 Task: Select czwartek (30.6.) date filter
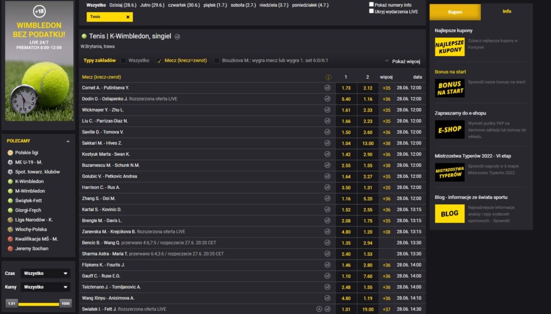point(184,6)
